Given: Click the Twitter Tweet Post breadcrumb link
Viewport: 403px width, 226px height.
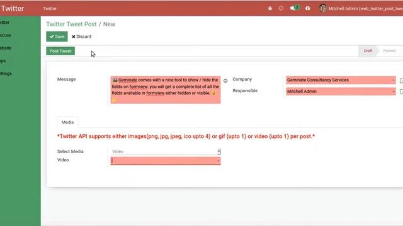Looking at the screenshot, I should pyautogui.click(x=71, y=24).
